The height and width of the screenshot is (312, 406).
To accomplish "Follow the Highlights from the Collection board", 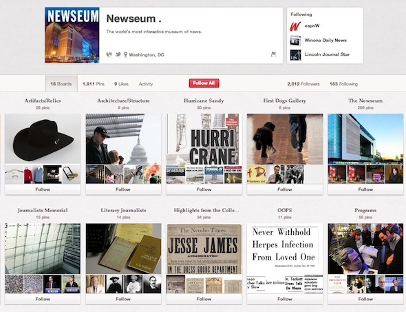I will 204,299.
